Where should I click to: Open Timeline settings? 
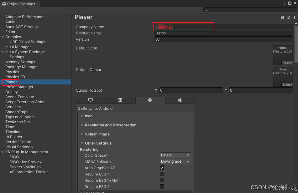click(x=13, y=132)
